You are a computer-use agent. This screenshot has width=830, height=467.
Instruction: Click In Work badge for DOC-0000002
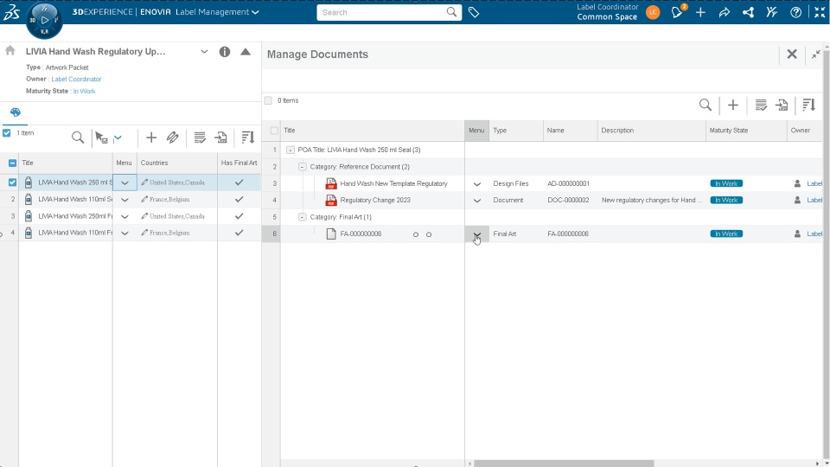pyautogui.click(x=726, y=200)
